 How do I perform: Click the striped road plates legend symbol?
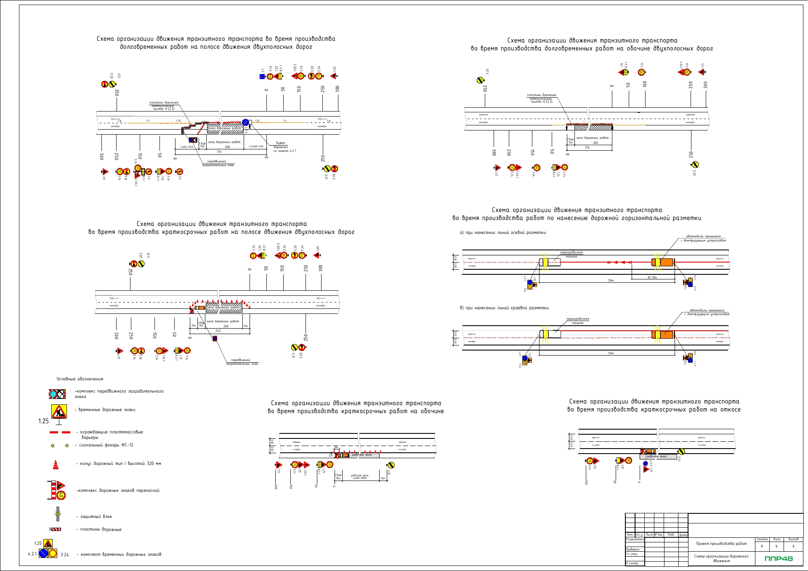(55, 529)
